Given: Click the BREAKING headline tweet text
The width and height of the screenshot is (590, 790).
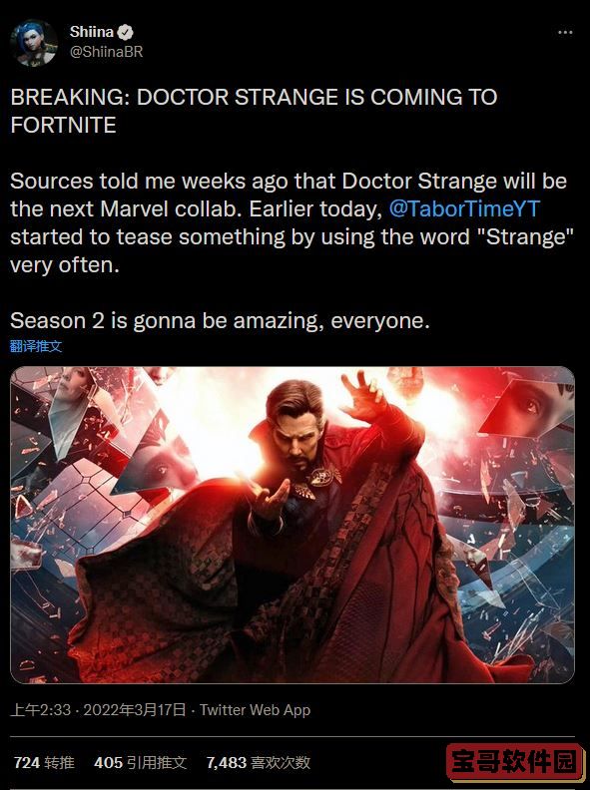Looking at the screenshot, I should pyautogui.click(x=254, y=111).
